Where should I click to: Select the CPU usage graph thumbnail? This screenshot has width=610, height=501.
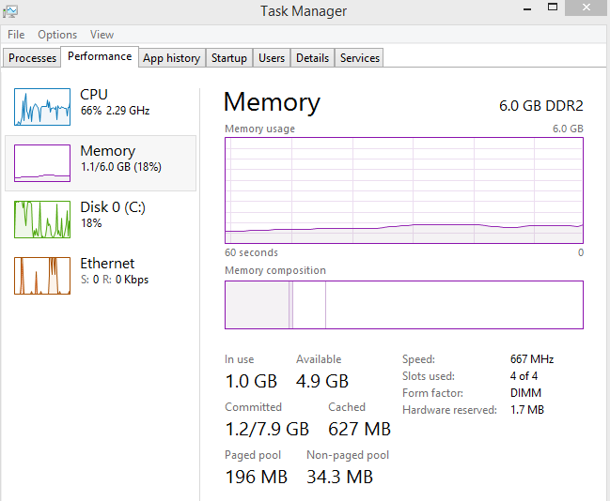[x=42, y=107]
